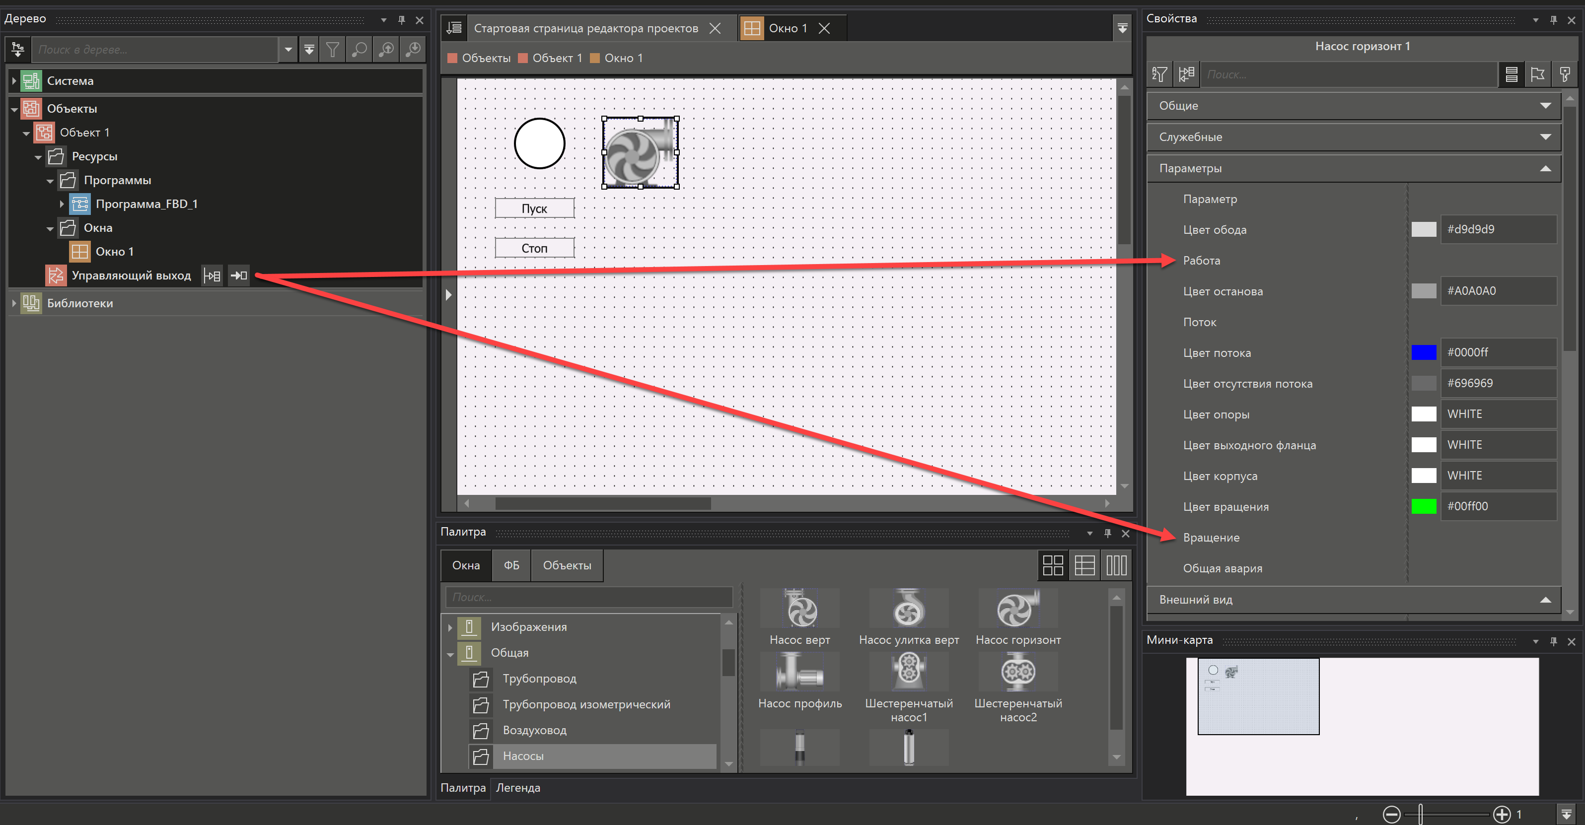The image size is (1585, 825).
Task: Switch to Легенда tab at bottom
Action: tap(518, 787)
